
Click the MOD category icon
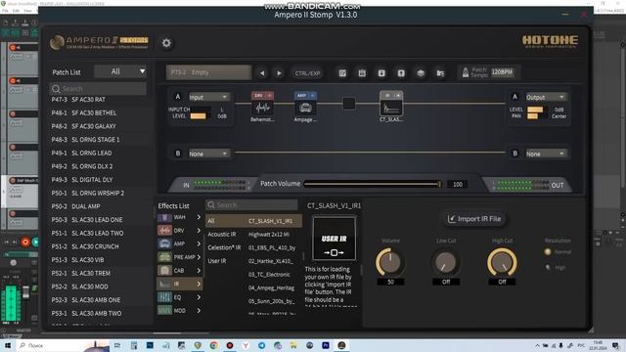pyautogui.click(x=164, y=311)
